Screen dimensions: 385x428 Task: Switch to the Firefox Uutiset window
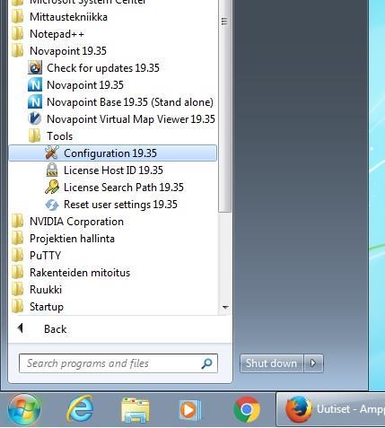[x=330, y=409]
